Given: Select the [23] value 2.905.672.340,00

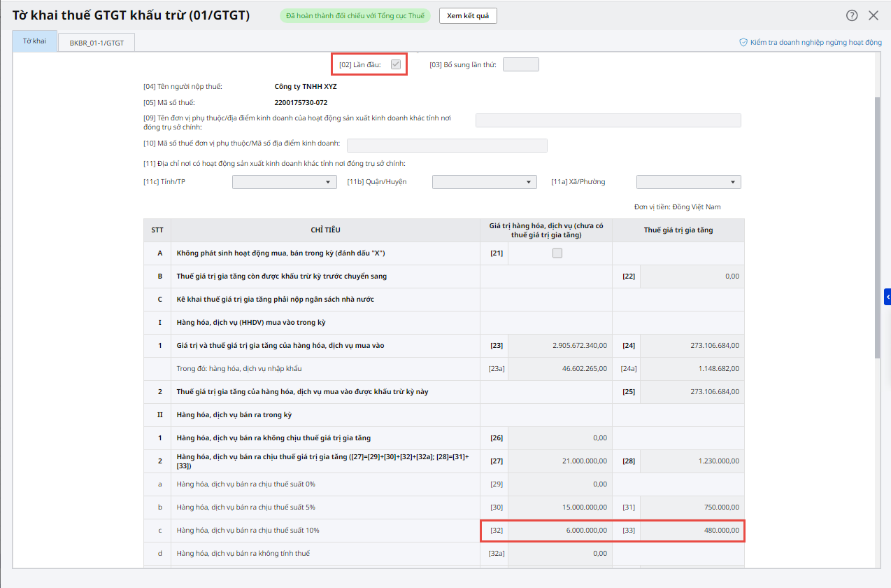Looking at the screenshot, I should pyautogui.click(x=560, y=346).
